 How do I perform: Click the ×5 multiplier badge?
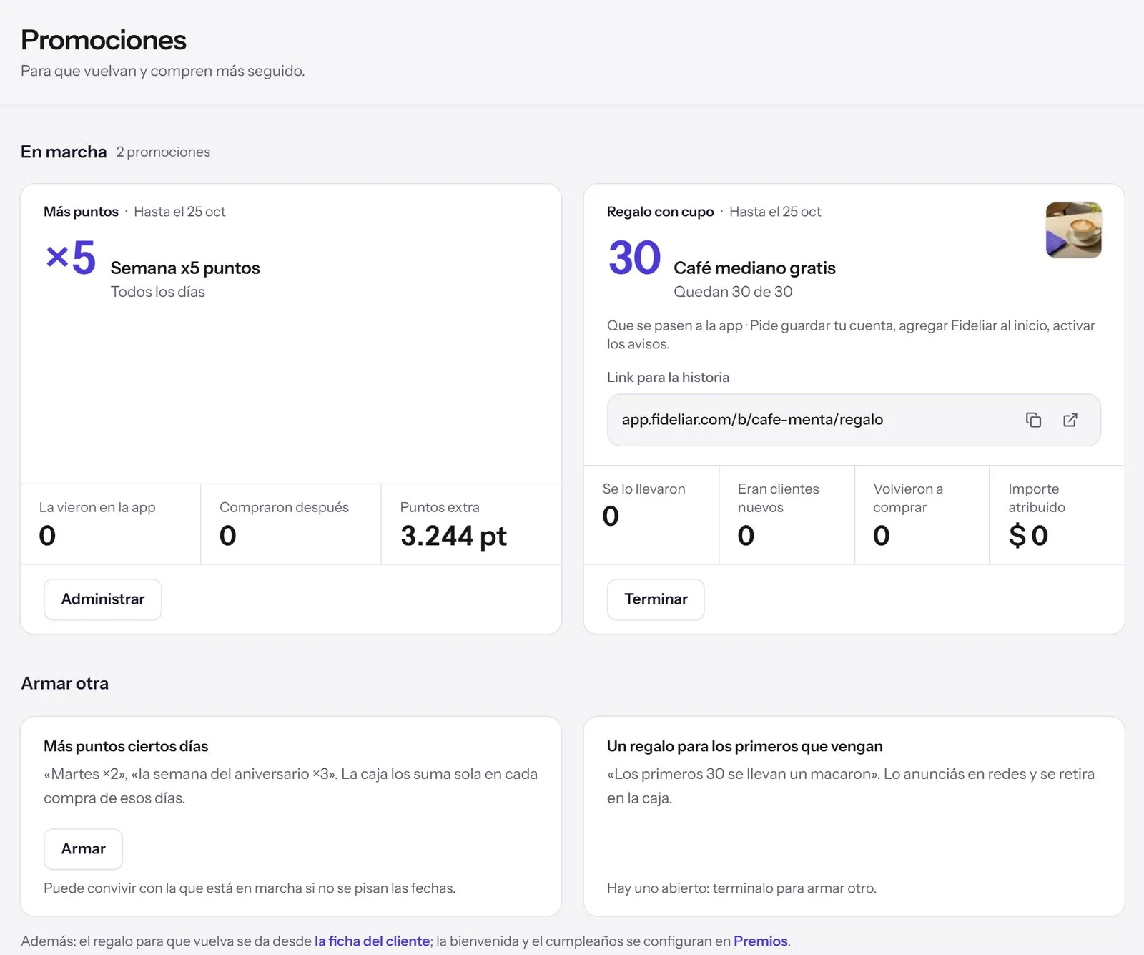(x=71, y=258)
